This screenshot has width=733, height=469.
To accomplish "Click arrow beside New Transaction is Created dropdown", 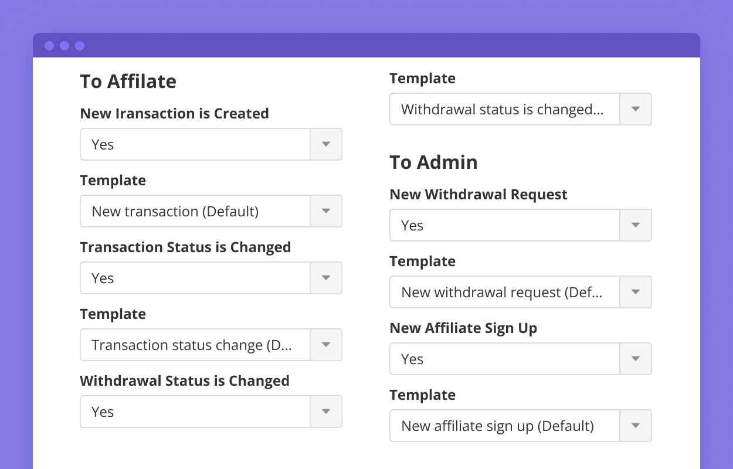I will click(x=326, y=144).
